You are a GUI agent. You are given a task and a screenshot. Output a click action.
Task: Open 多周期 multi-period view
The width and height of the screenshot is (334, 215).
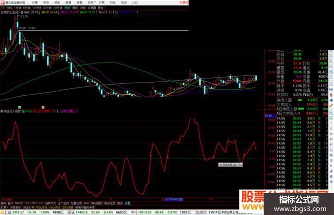click(92, 8)
